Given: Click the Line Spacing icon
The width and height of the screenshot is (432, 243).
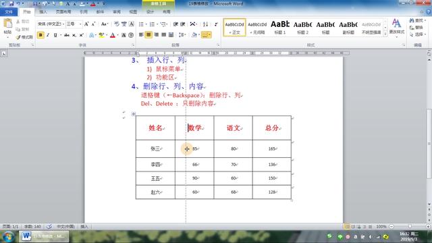Looking at the screenshot, I should pyautogui.click(x=181, y=34).
